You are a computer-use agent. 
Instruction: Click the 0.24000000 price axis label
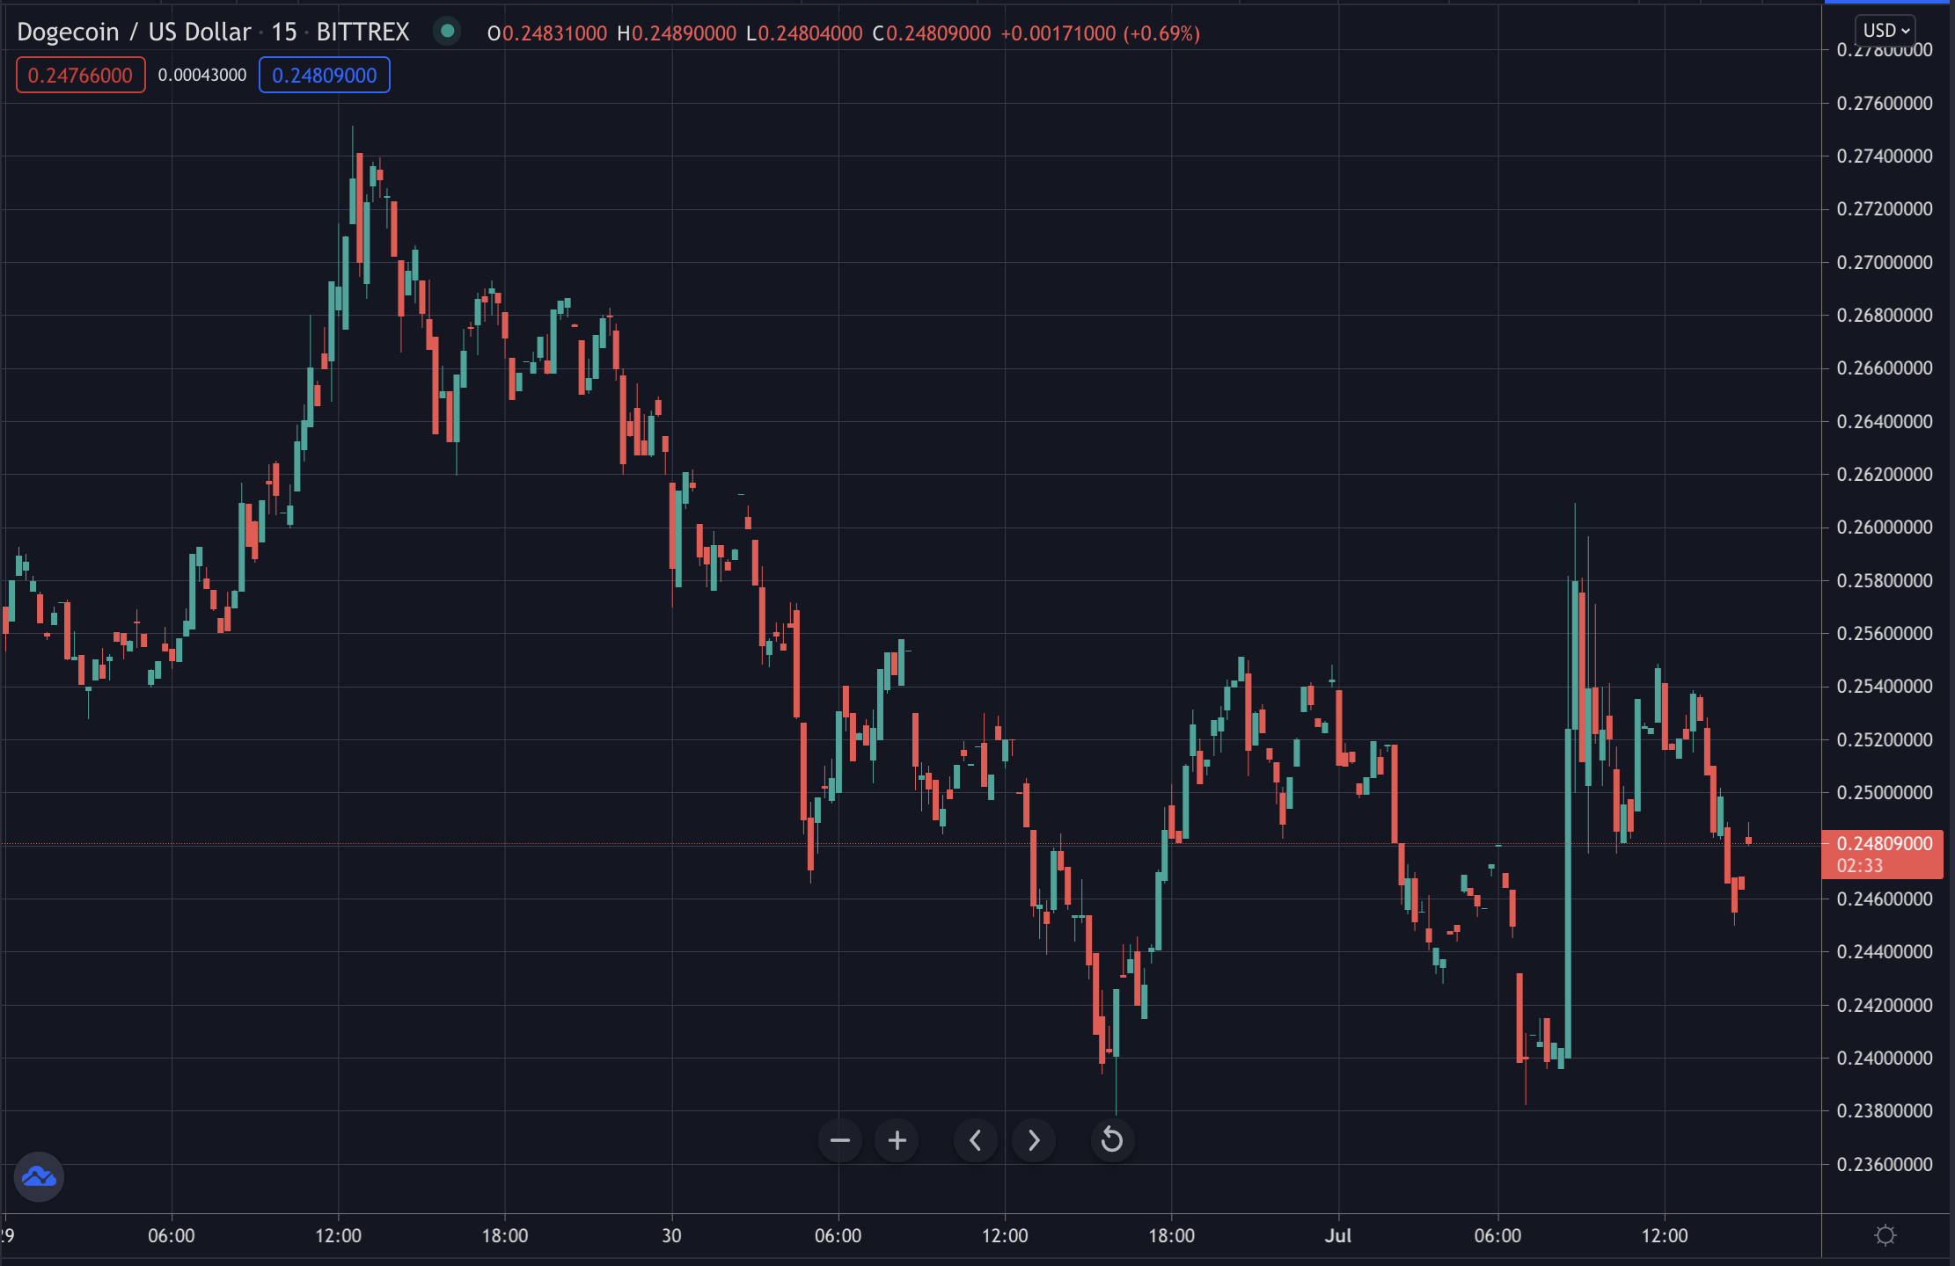tap(1885, 1058)
